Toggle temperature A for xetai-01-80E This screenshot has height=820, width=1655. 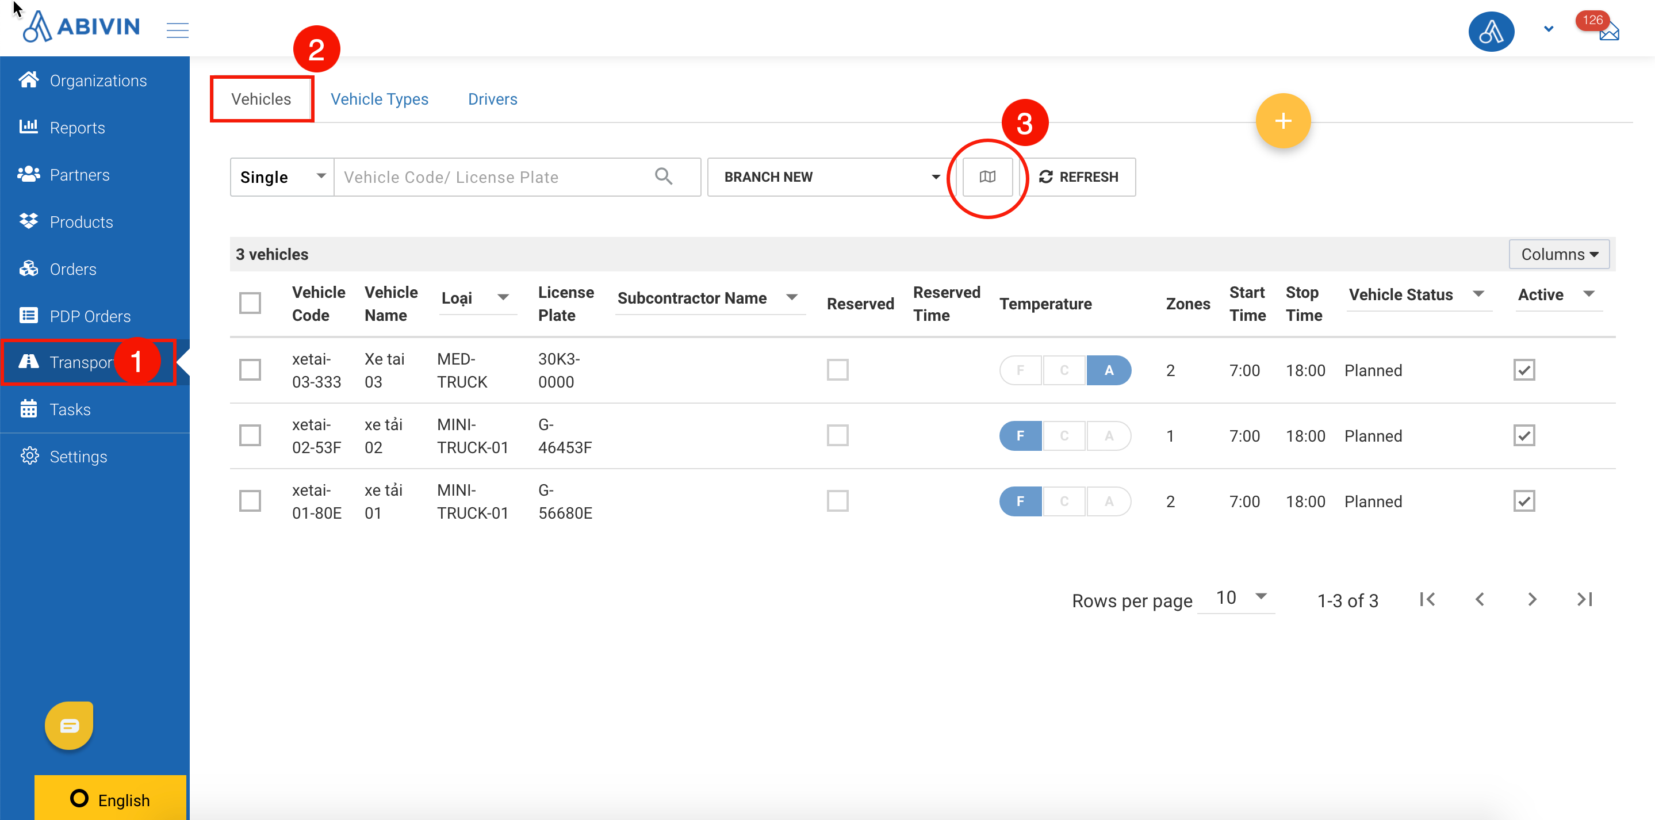tap(1109, 501)
